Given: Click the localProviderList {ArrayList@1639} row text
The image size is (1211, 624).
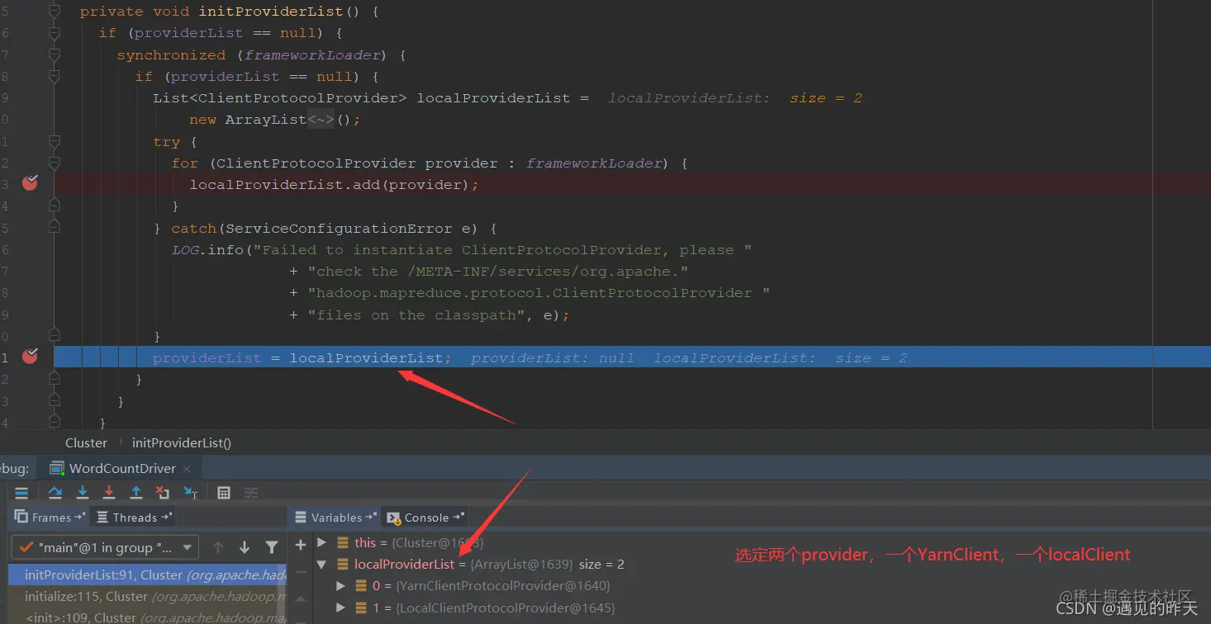Looking at the screenshot, I should [x=489, y=565].
